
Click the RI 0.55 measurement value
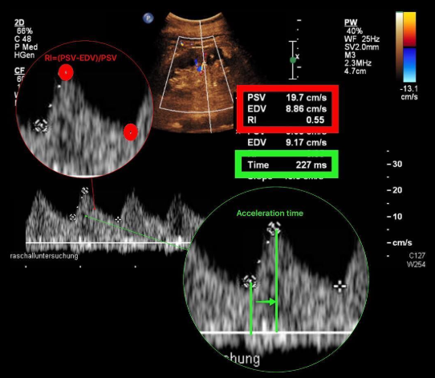315,120
